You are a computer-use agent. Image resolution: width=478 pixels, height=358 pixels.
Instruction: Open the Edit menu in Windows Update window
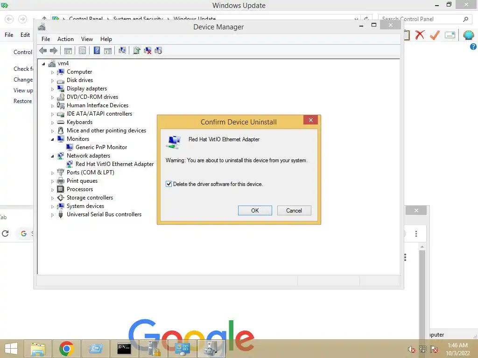pos(25,34)
